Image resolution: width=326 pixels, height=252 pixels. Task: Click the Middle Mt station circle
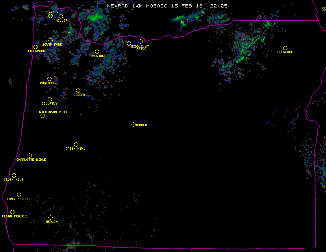click(129, 43)
